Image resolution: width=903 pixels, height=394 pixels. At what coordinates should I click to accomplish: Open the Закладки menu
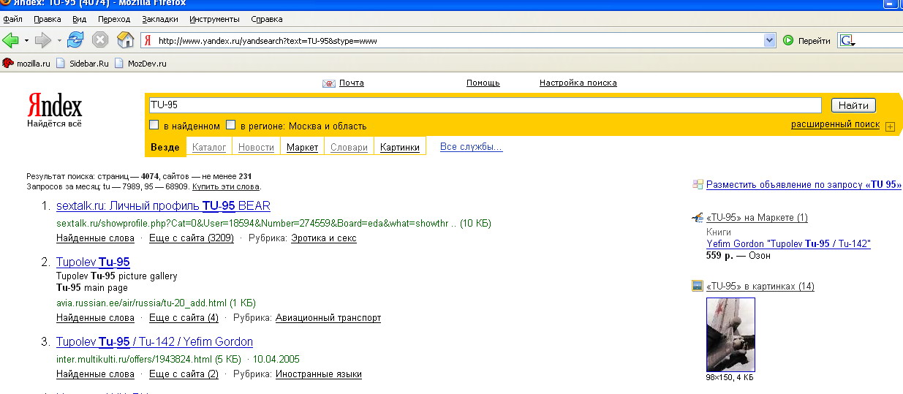(x=159, y=19)
